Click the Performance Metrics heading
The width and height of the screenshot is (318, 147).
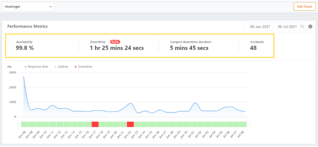[x=27, y=26]
